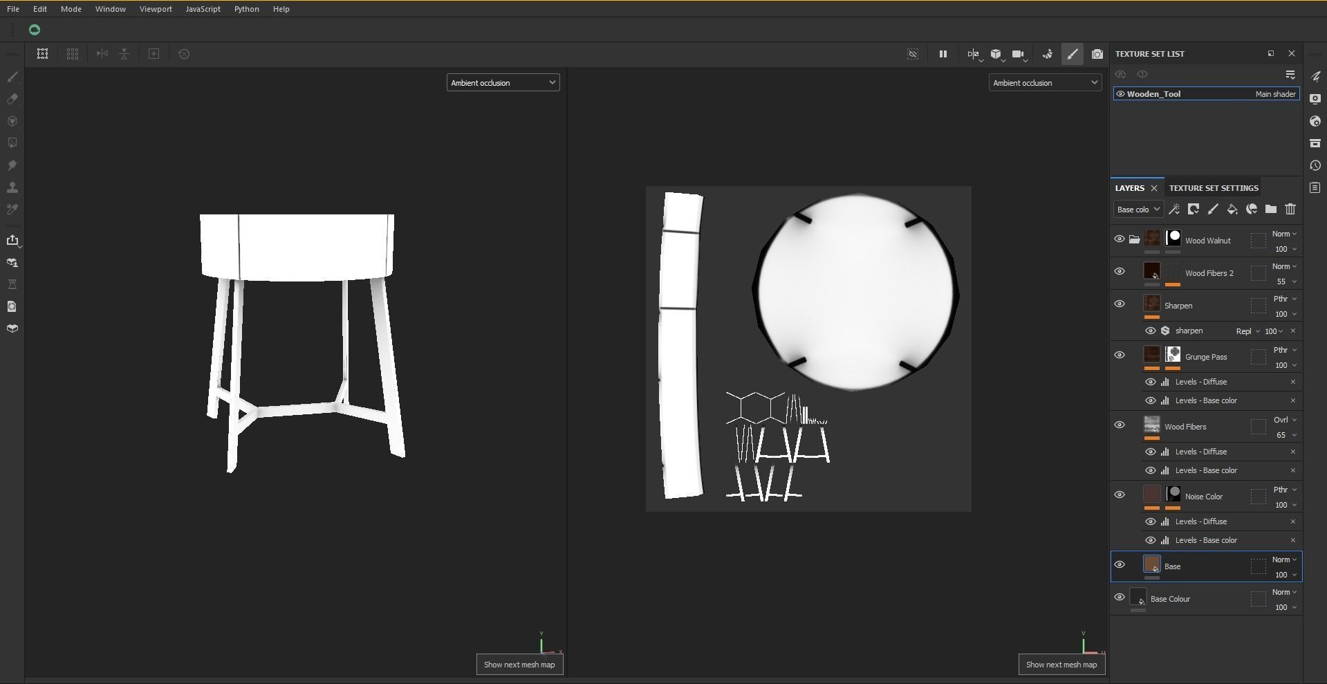Change Sharpen layer blend mode Pthr
Screen dimensions: 1327x684
1284,299
